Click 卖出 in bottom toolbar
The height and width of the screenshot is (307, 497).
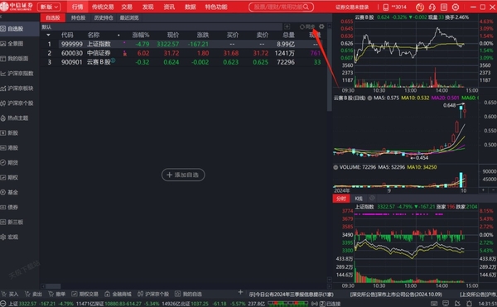point(34,294)
